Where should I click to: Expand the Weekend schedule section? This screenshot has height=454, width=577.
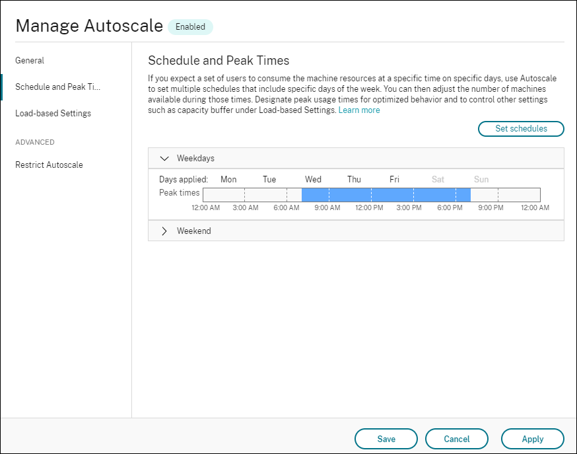[x=164, y=231]
